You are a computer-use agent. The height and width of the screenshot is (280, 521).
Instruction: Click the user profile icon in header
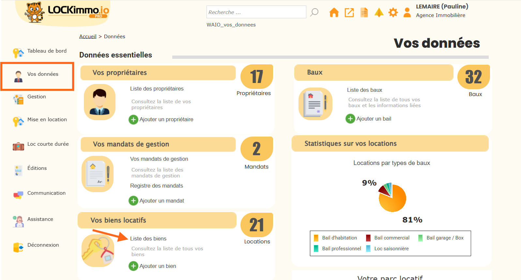407,13
